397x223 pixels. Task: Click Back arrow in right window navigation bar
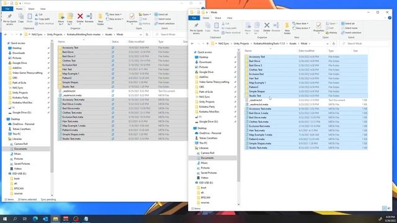[192, 43]
